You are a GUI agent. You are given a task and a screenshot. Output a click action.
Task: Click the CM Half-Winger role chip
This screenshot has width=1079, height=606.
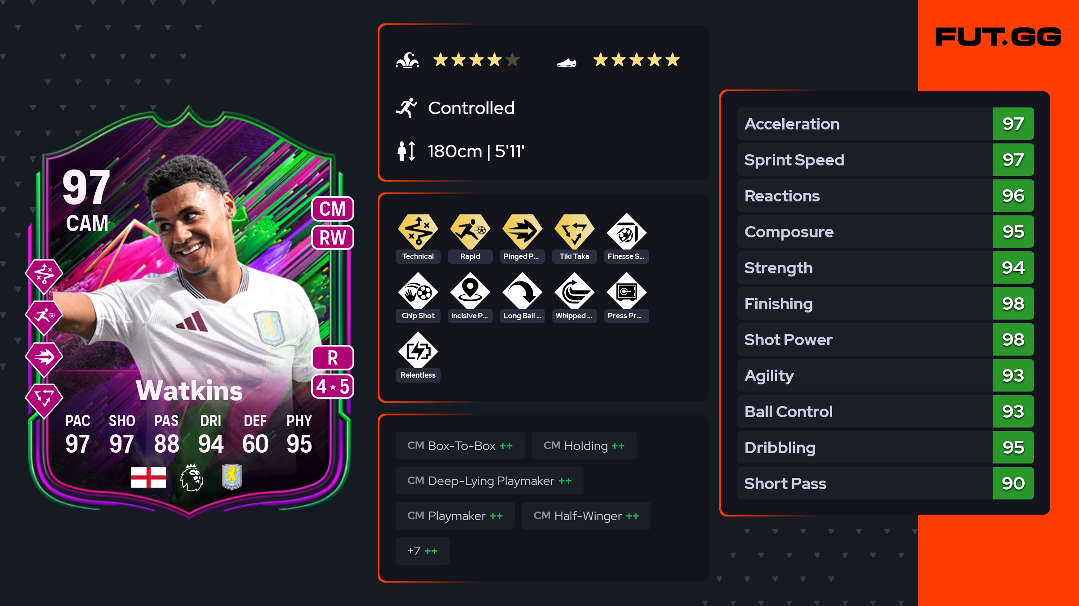[586, 516]
